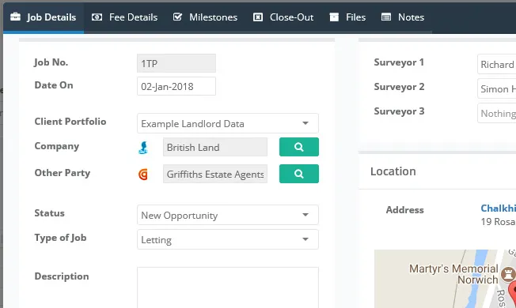Click the Notes tab's list icon
Viewport: 516px width, 308px height.
(386, 17)
